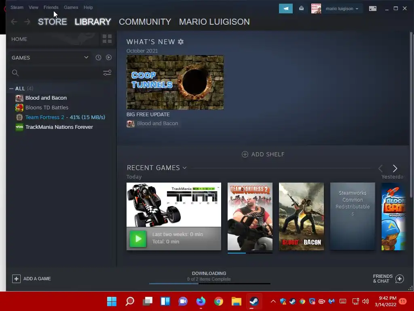
Task: Open the Steam announcements megaphone icon
Action: click(x=286, y=9)
